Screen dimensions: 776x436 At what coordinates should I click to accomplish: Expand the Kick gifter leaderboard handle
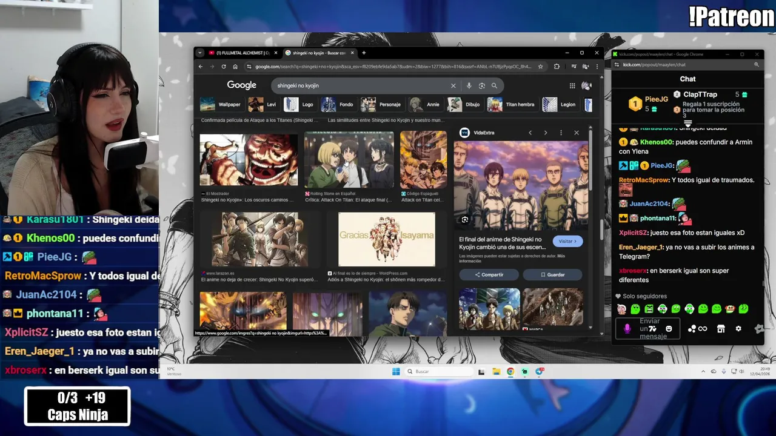tap(687, 124)
